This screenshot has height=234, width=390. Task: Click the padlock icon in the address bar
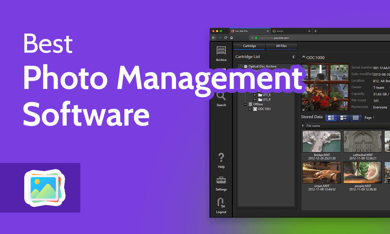[256, 37]
